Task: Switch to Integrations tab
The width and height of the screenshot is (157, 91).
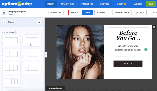Action: tap(87, 4)
